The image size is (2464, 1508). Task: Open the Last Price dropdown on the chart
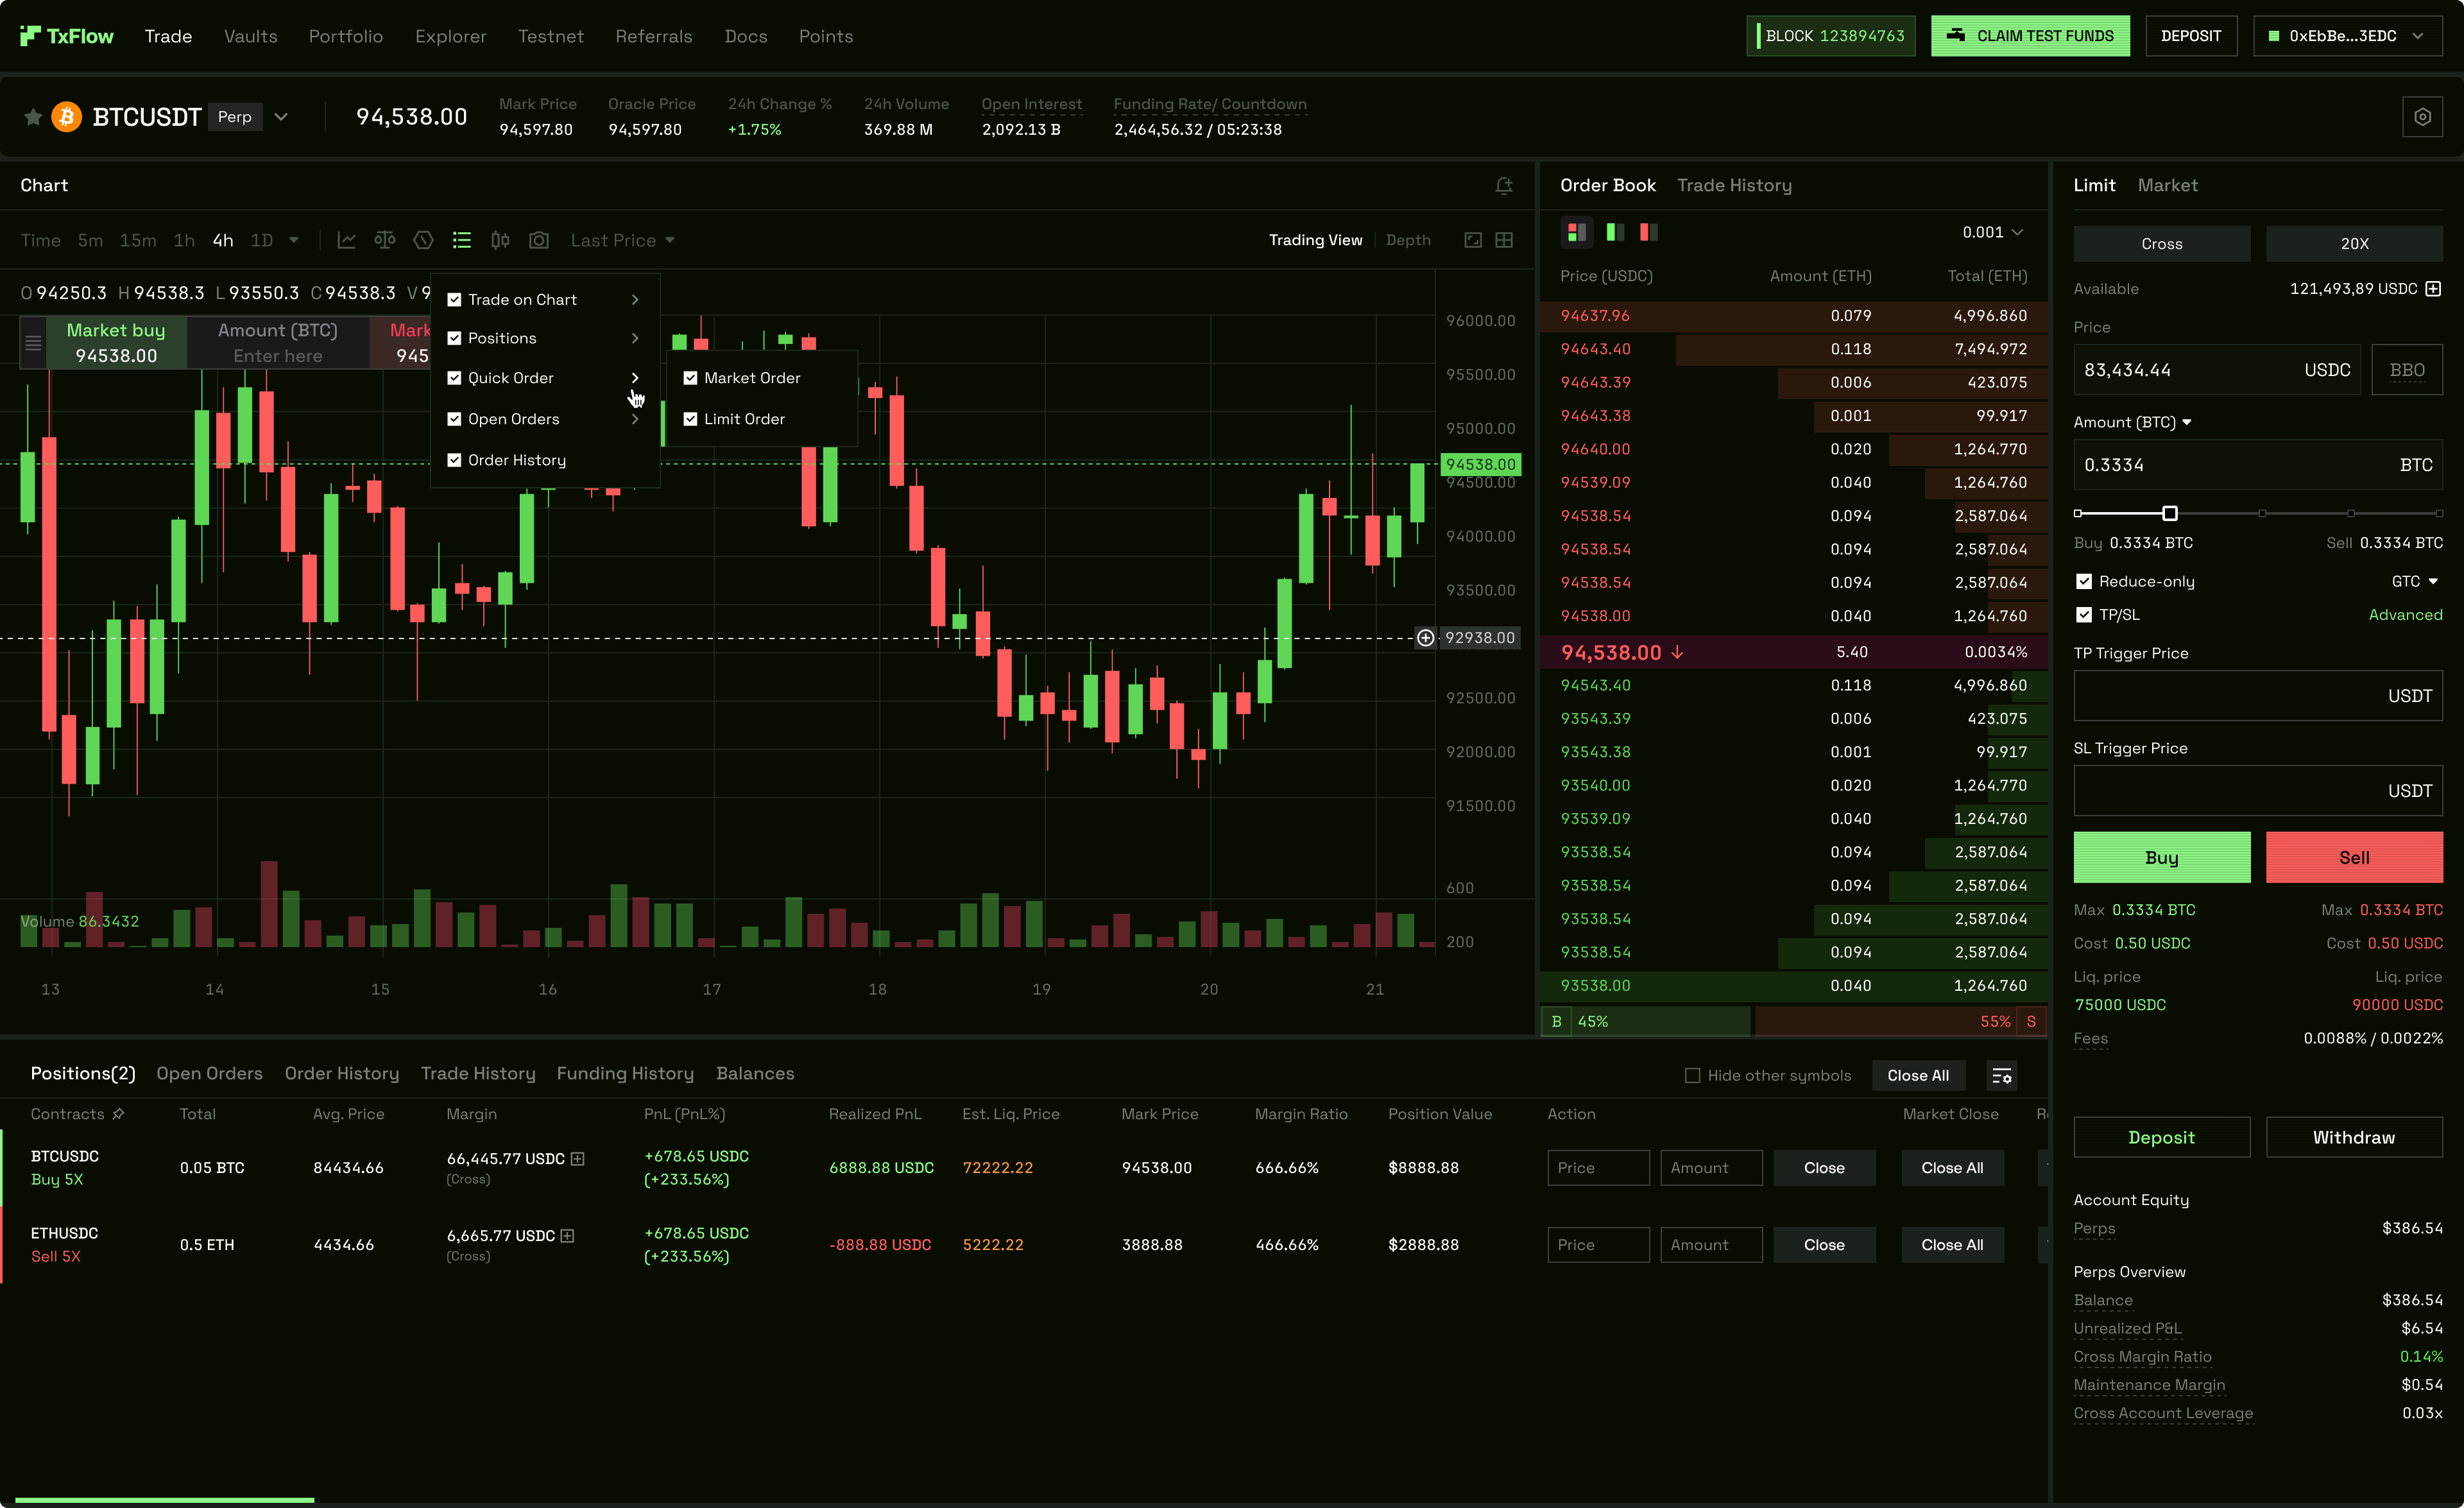tap(621, 240)
